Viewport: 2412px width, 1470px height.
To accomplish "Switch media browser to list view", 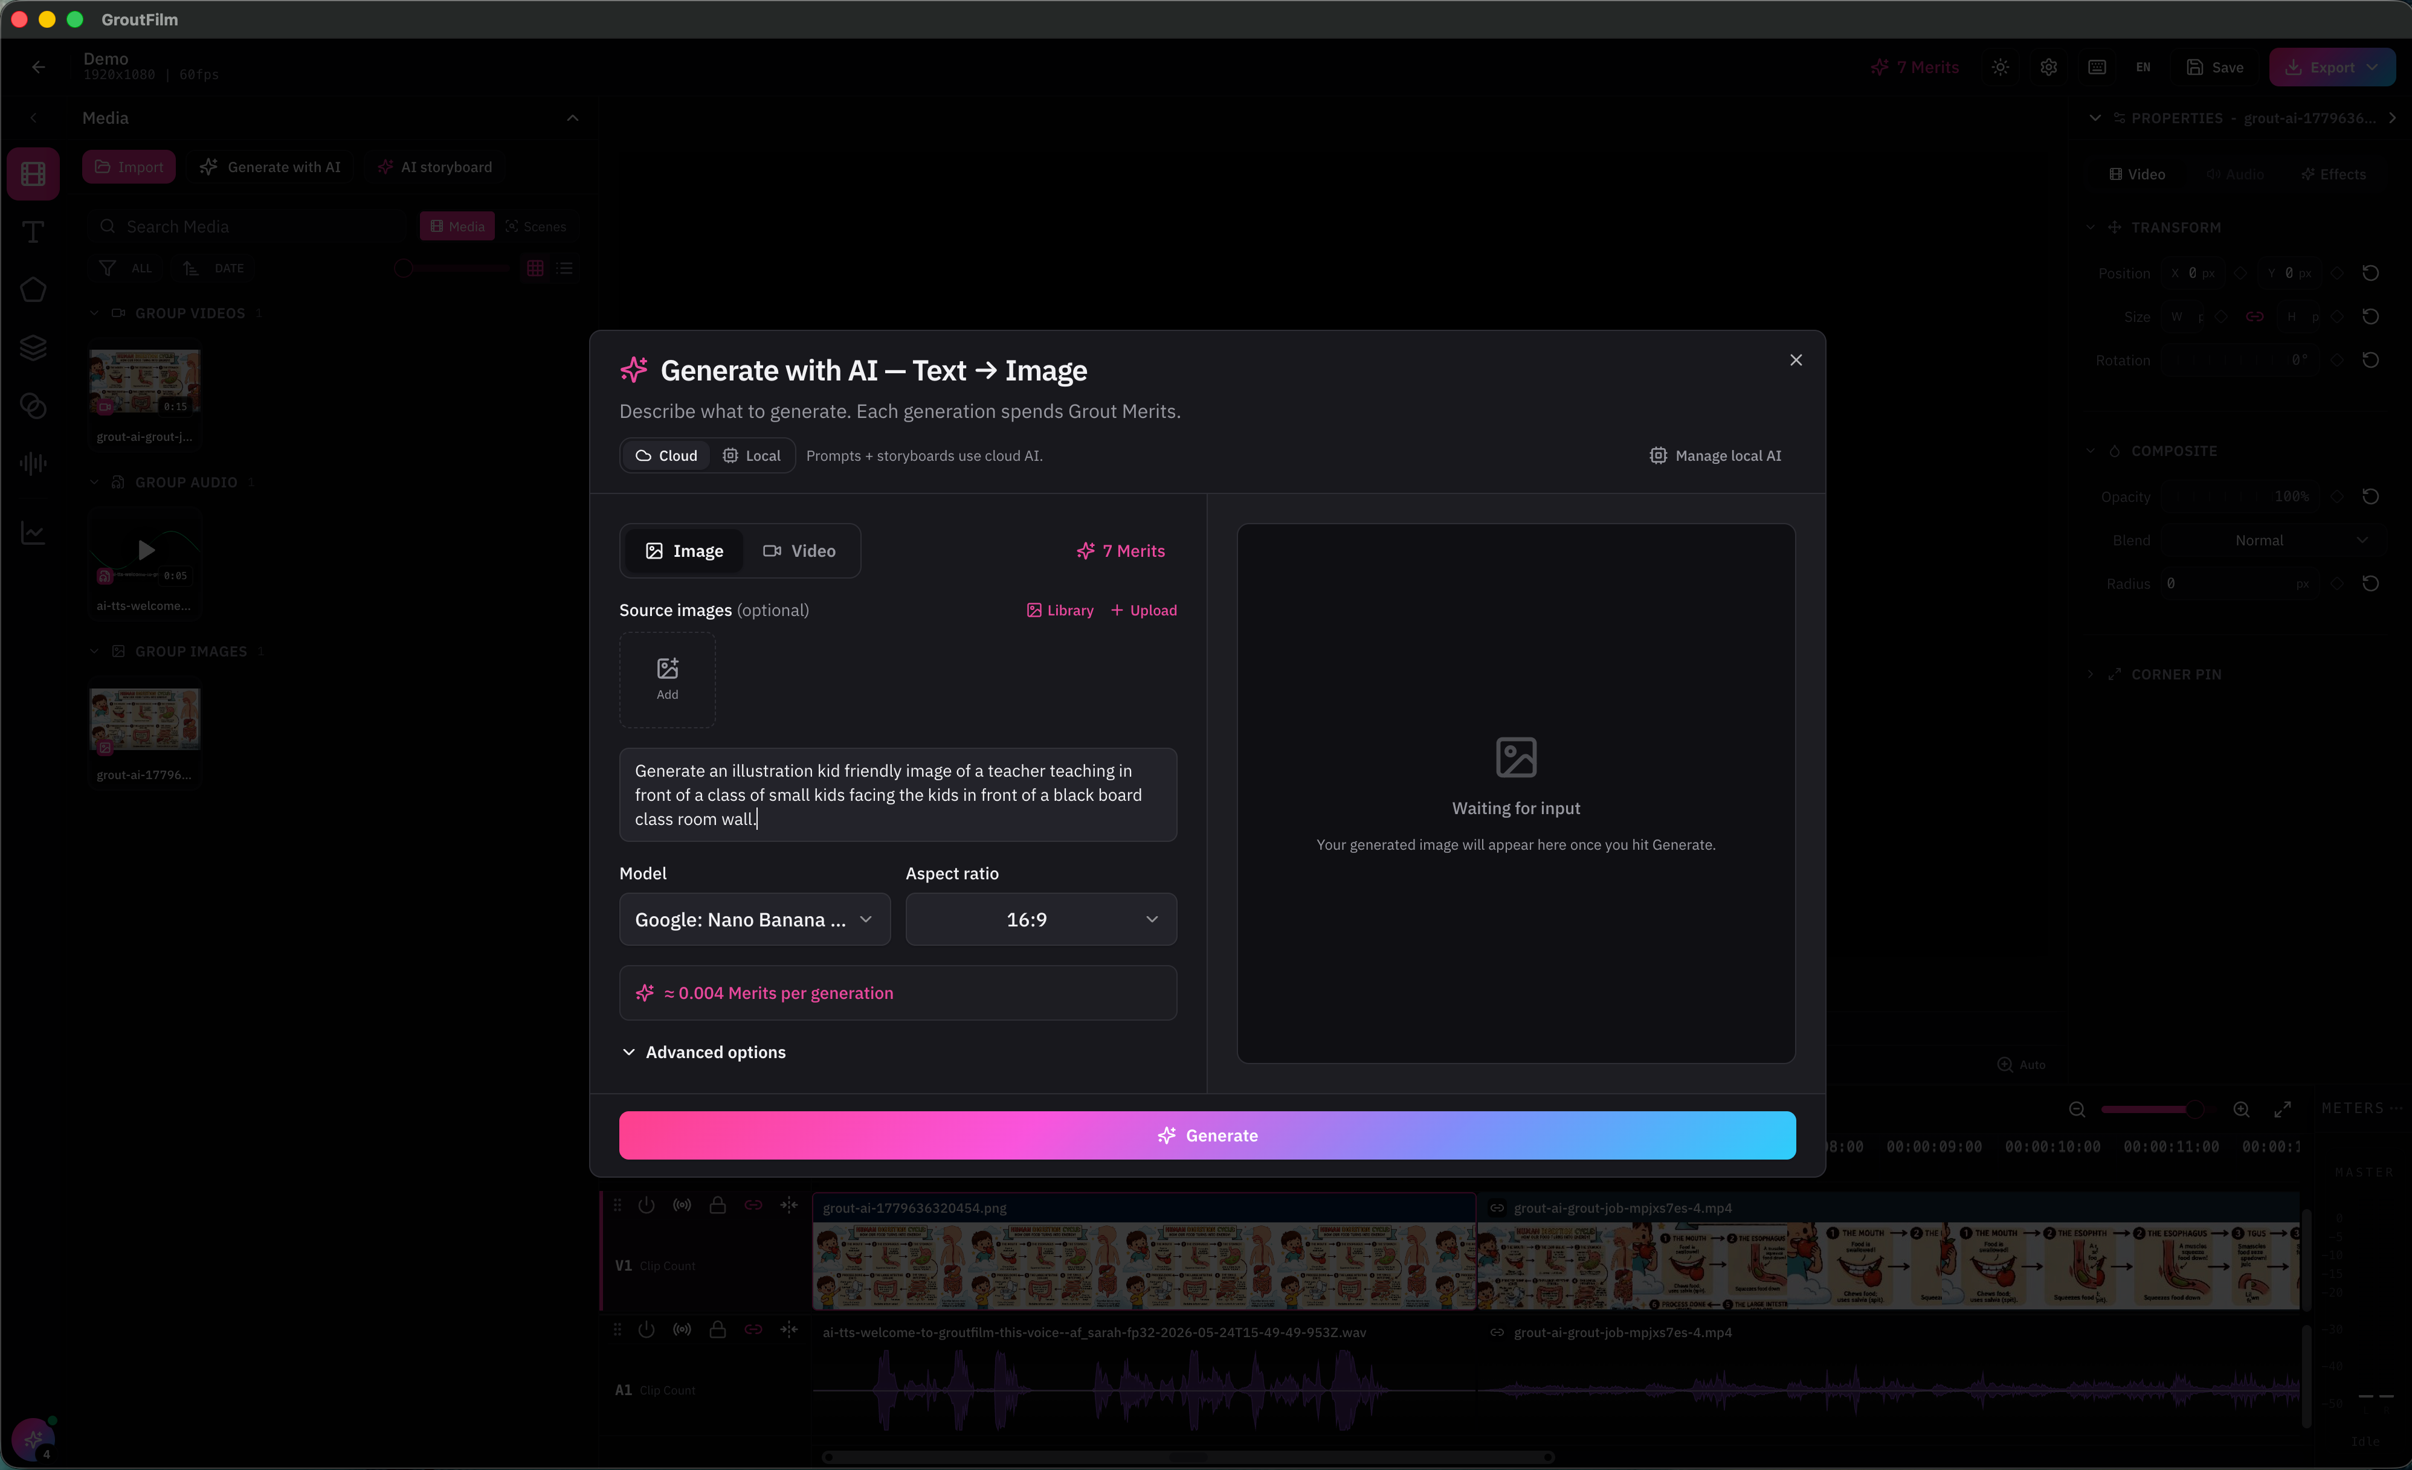I will [565, 268].
